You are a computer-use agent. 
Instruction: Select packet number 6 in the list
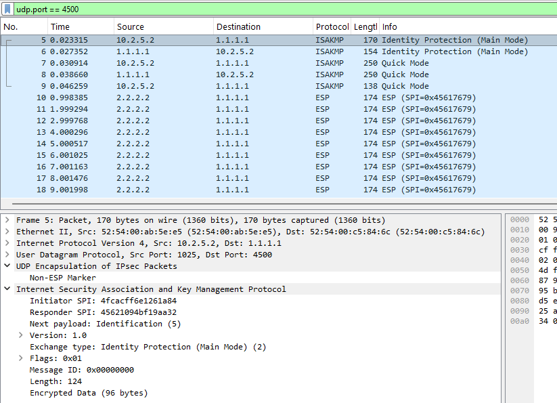point(271,51)
